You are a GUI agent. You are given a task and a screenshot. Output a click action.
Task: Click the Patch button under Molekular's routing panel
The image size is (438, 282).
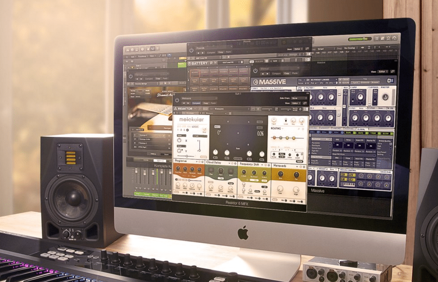point(299,161)
